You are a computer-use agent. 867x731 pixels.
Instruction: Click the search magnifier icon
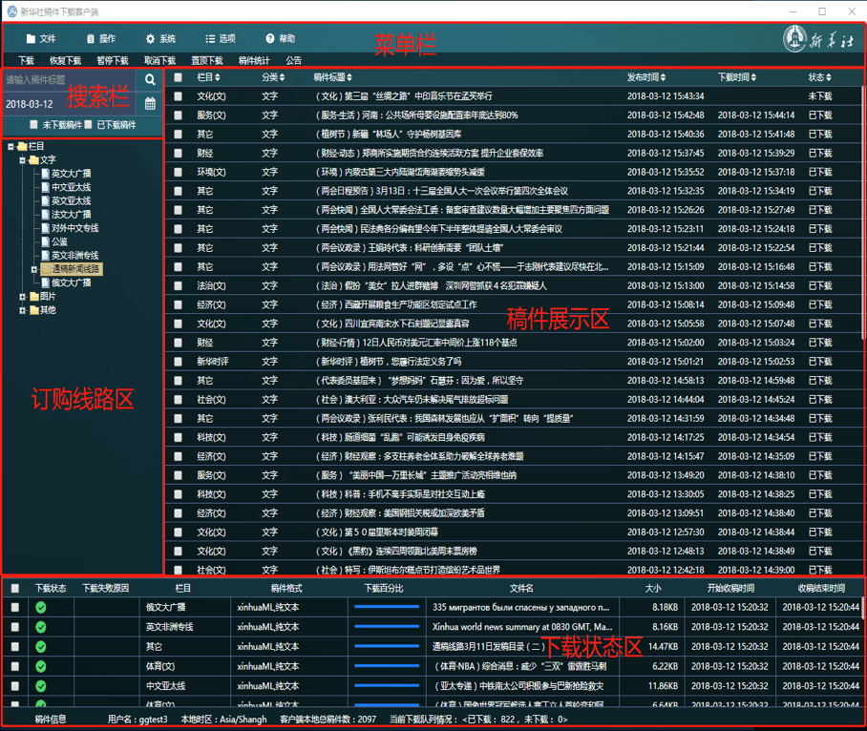pos(150,80)
